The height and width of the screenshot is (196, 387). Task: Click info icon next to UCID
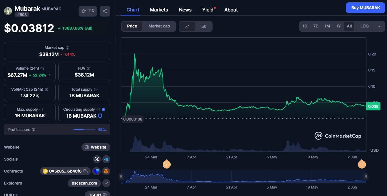pyautogui.click(x=17, y=195)
